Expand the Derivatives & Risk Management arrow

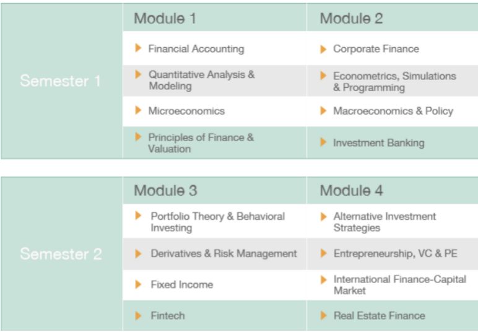click(x=138, y=253)
